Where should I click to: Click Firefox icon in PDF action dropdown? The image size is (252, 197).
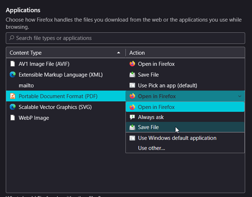click(132, 96)
